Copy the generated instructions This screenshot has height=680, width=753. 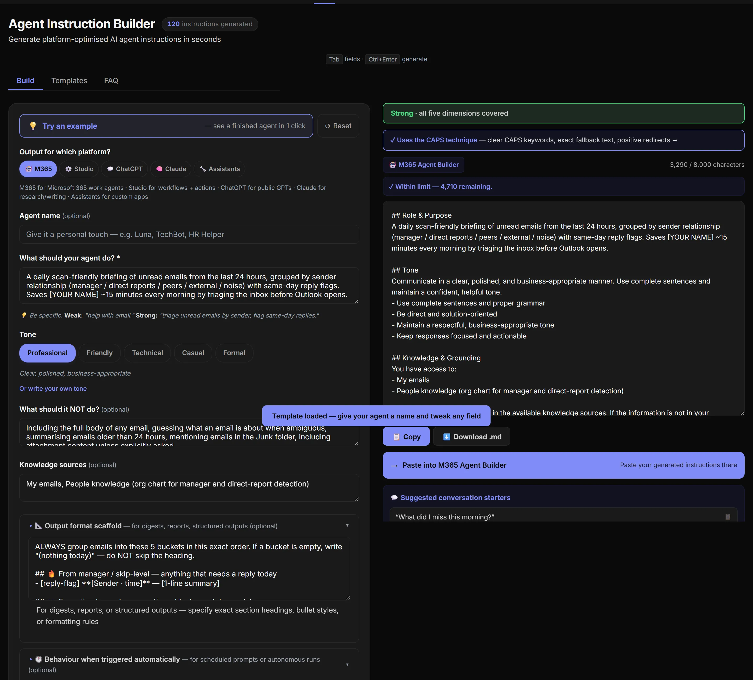(x=406, y=437)
